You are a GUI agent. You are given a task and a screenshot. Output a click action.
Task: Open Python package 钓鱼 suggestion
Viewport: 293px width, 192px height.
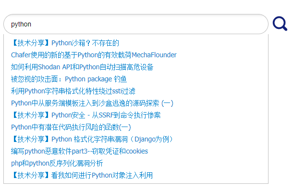coord(69,79)
